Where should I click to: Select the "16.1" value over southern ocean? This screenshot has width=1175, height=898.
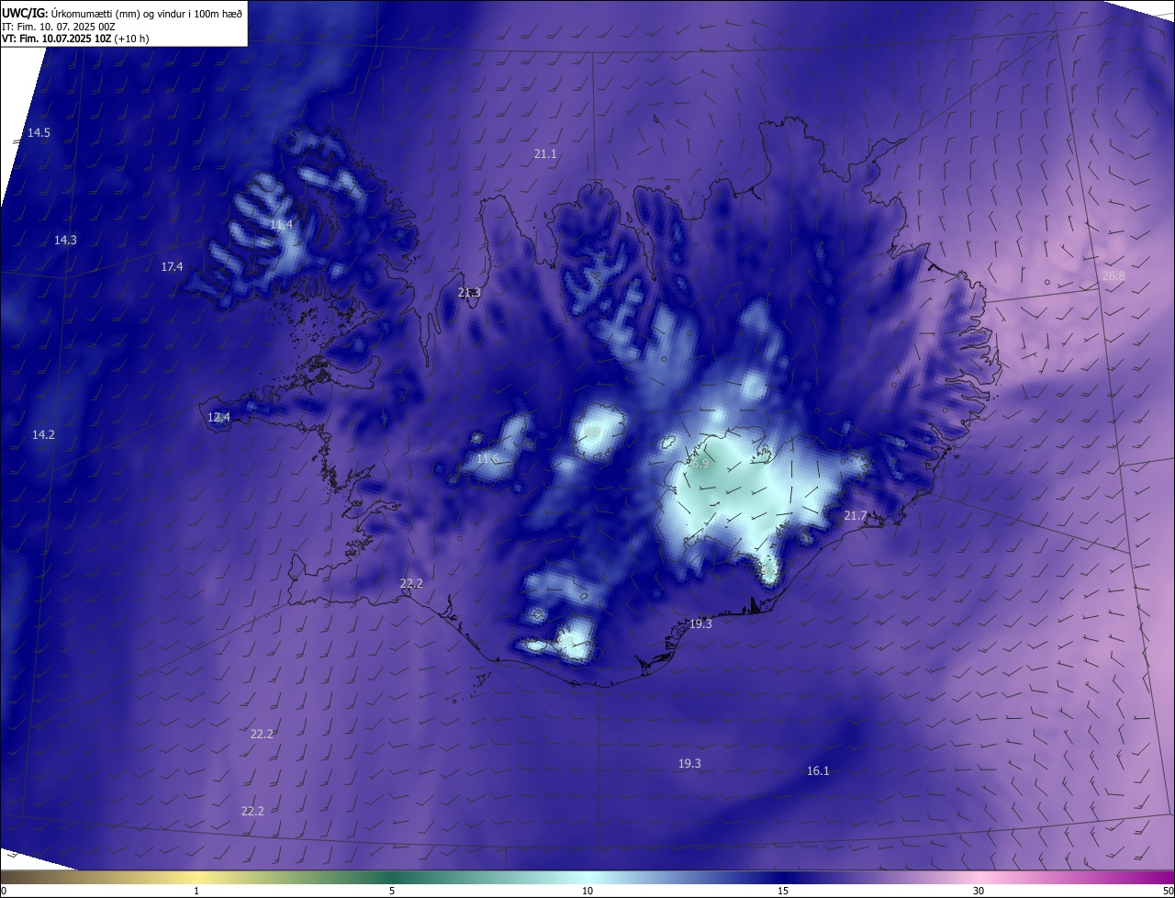coord(818,771)
